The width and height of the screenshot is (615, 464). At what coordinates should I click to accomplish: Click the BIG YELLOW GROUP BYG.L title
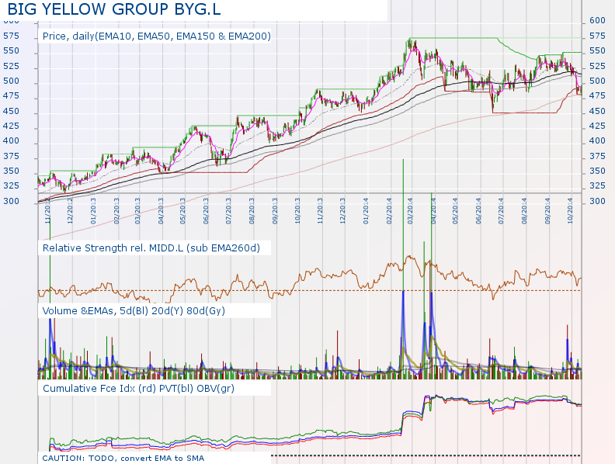click(x=114, y=9)
